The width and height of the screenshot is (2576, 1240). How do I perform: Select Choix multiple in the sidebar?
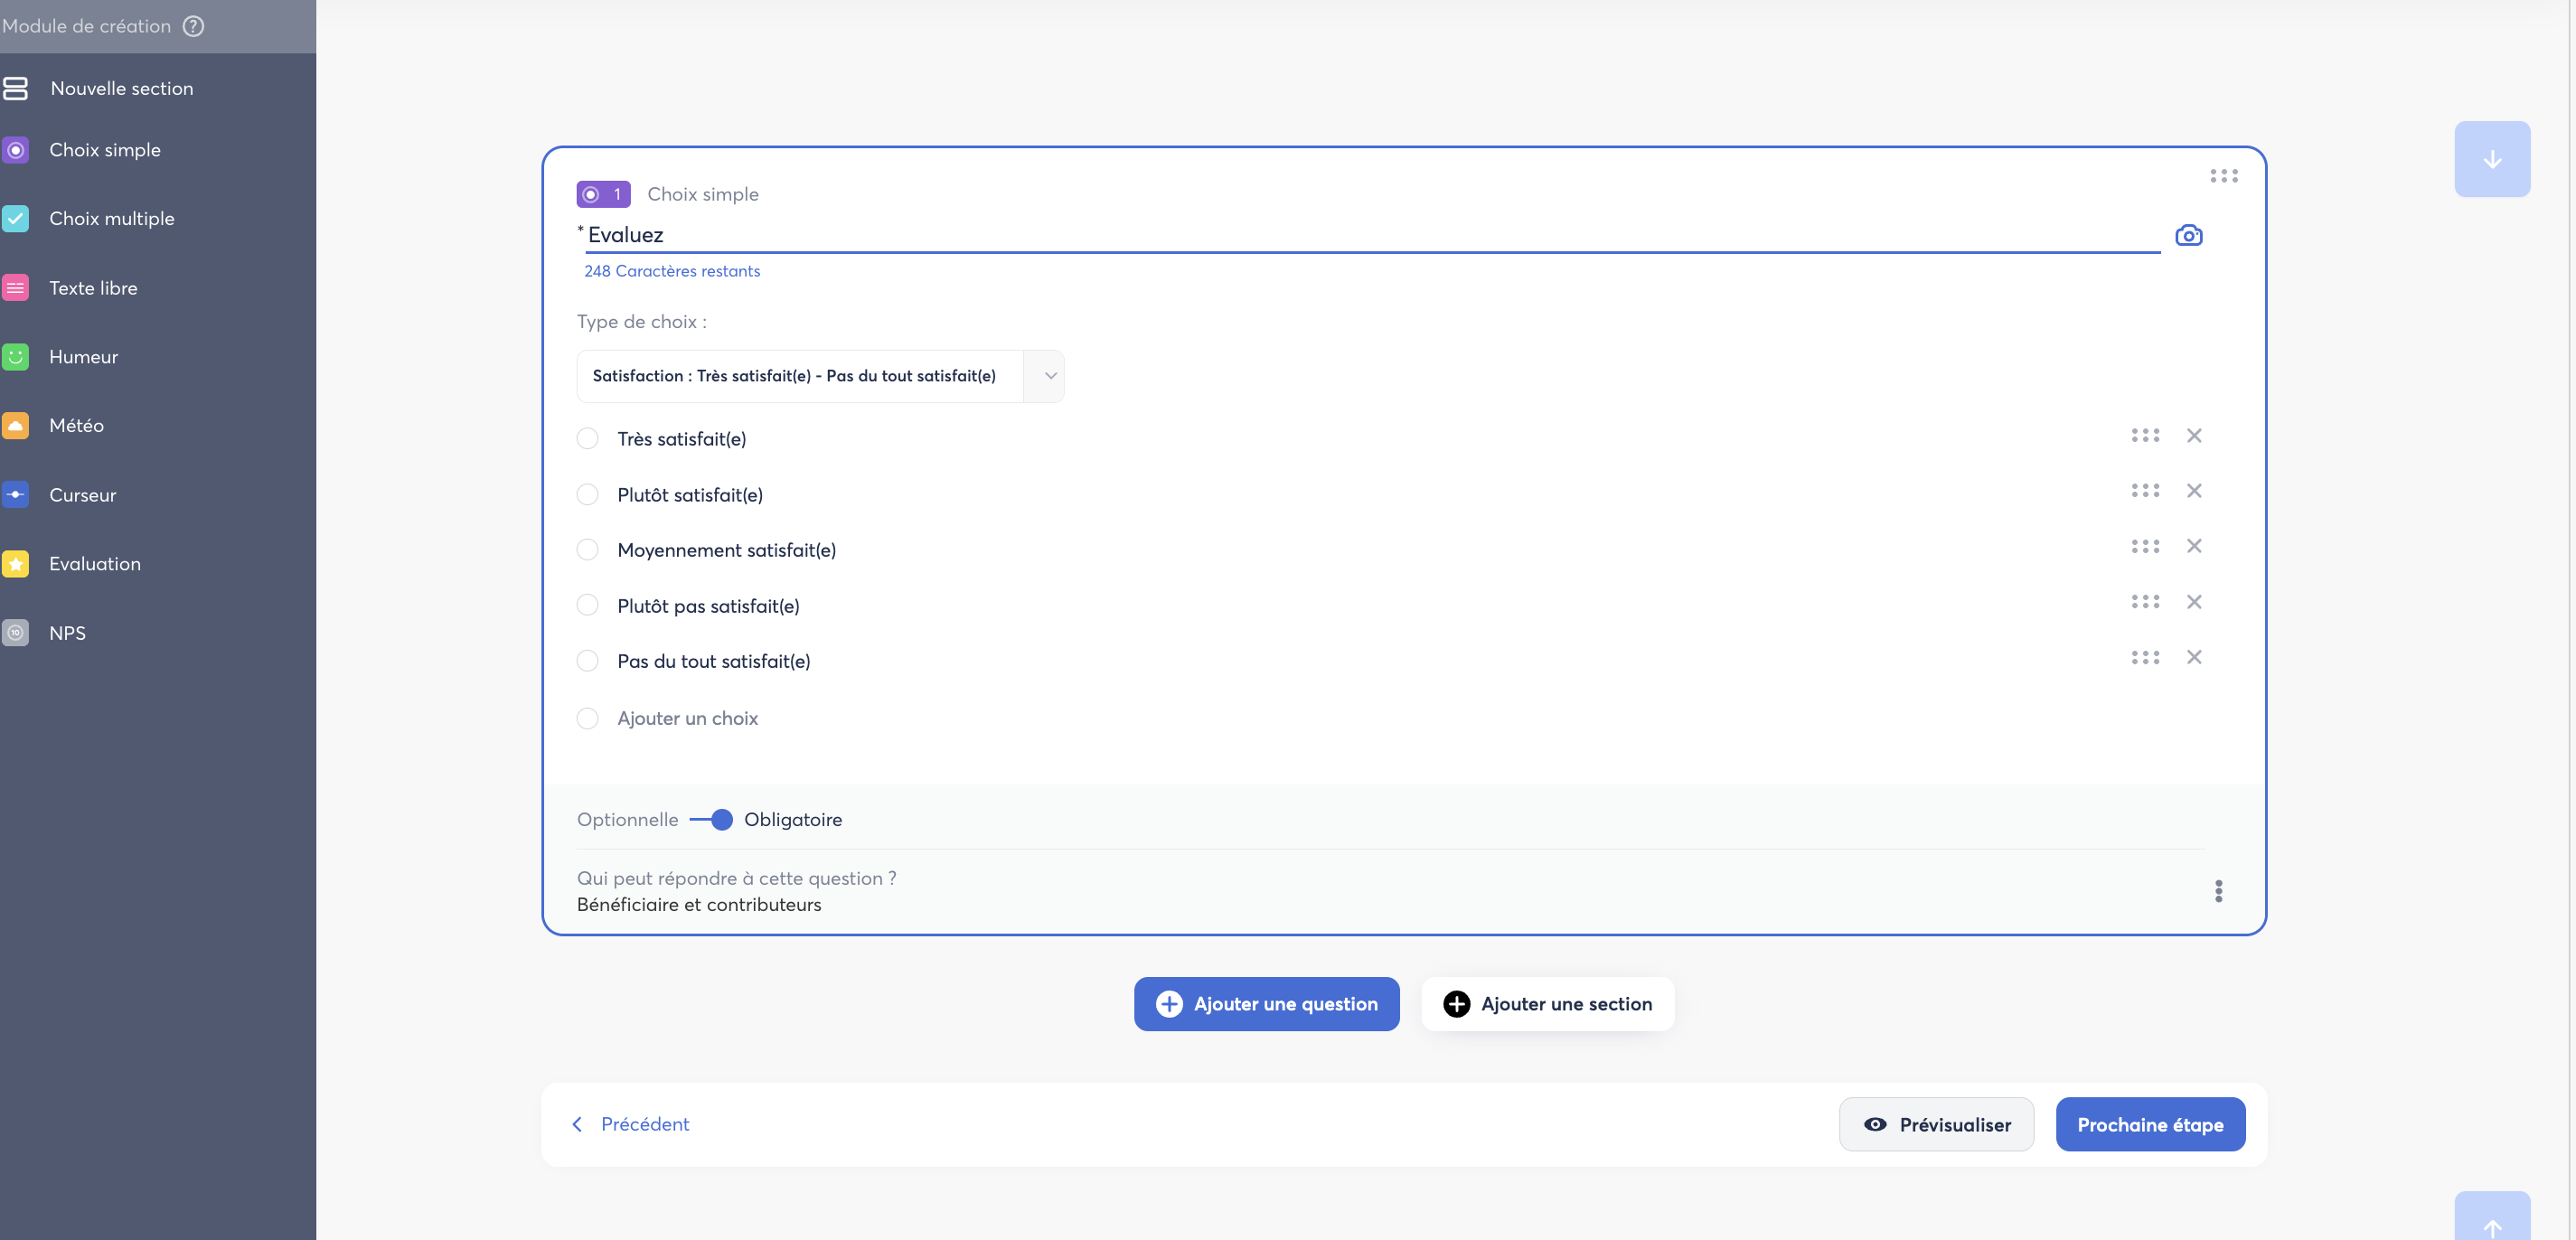tap(112, 219)
